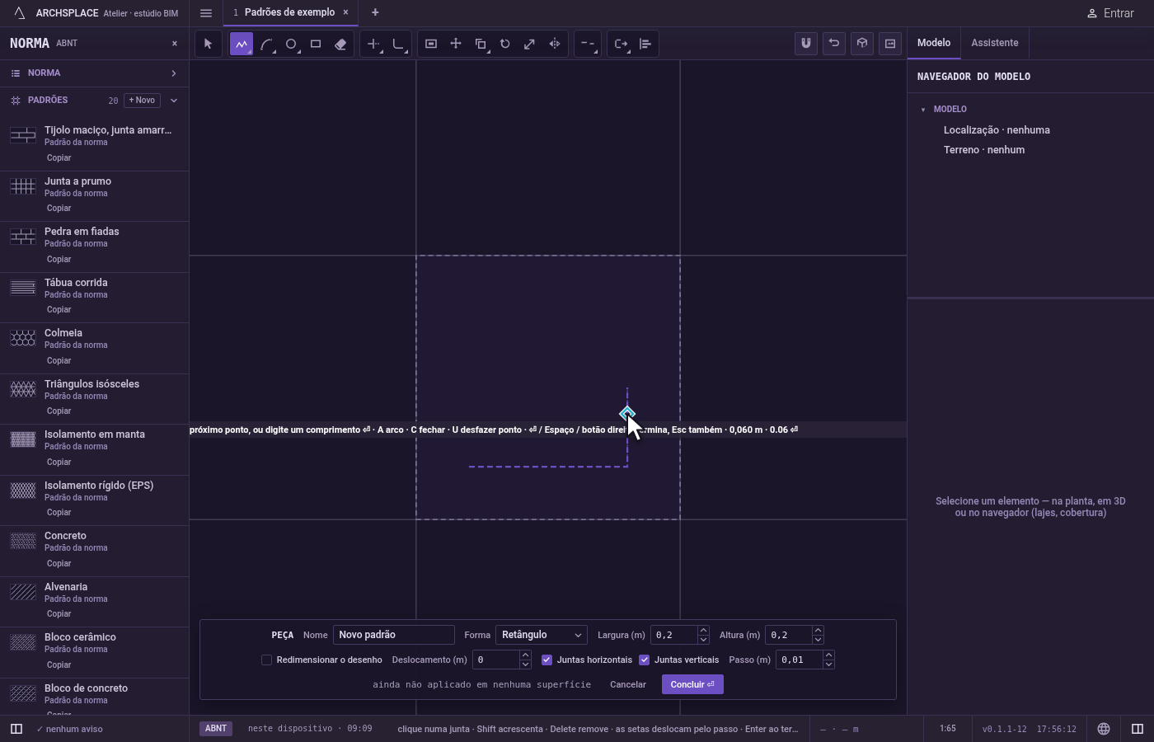Click the undo arrow icon
The width and height of the screenshot is (1154, 742).
click(834, 44)
